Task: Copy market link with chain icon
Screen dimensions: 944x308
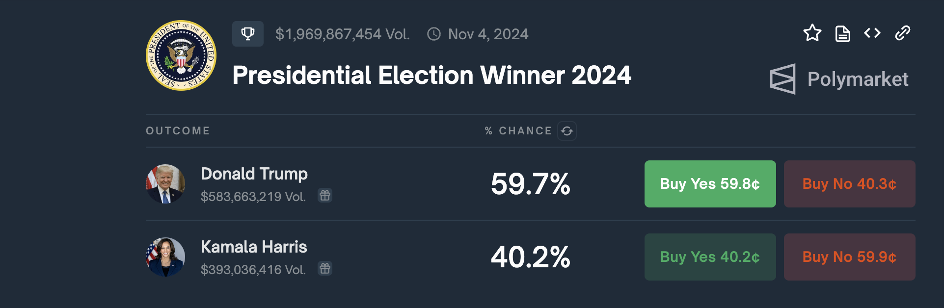Action: coord(902,33)
